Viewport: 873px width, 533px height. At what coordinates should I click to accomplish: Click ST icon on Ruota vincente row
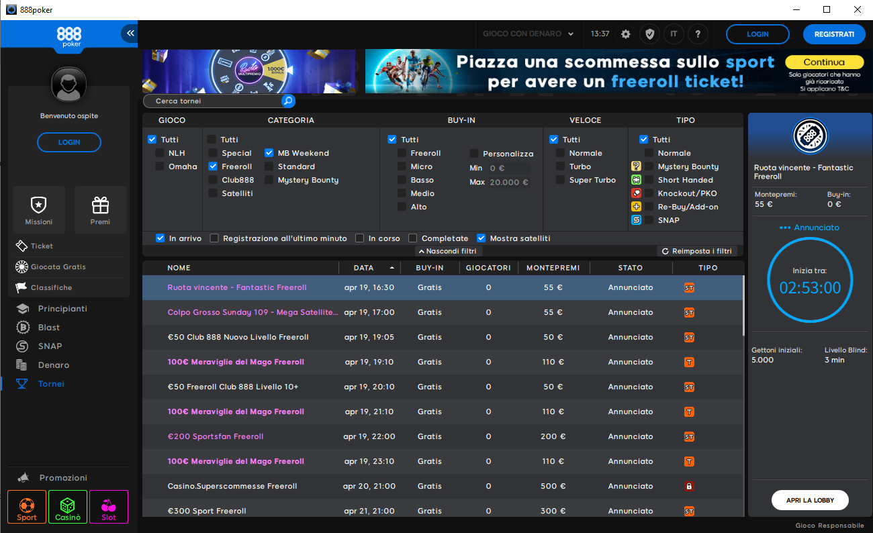(x=688, y=287)
